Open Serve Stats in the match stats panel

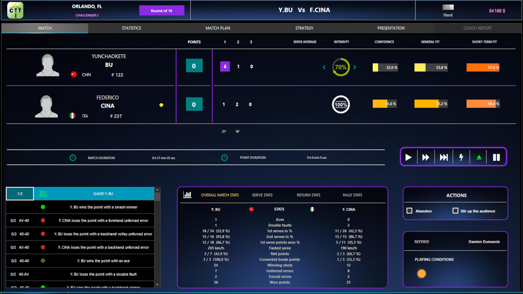click(x=262, y=195)
